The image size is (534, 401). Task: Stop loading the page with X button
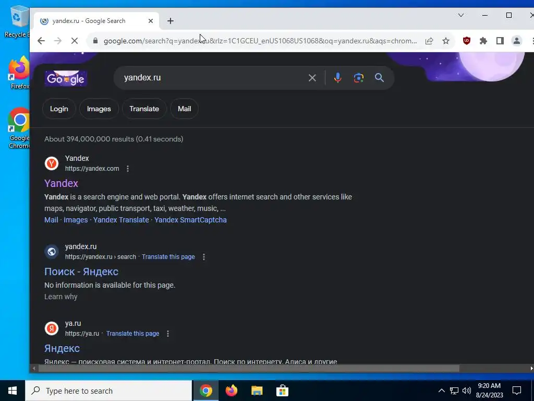[75, 41]
